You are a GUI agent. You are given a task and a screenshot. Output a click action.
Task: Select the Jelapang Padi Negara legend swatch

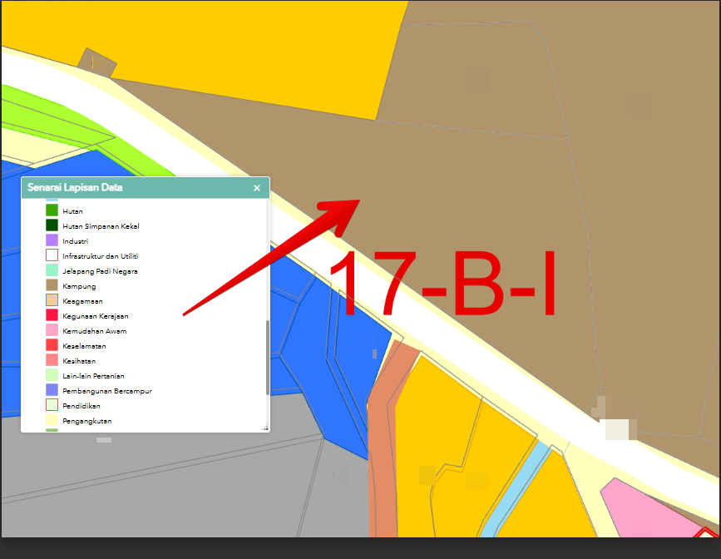tap(52, 270)
